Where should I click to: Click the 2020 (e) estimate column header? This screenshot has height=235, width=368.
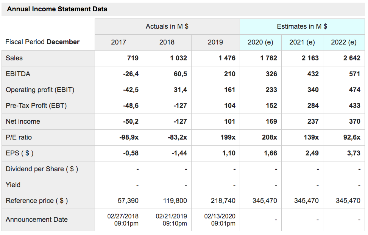point(260,42)
